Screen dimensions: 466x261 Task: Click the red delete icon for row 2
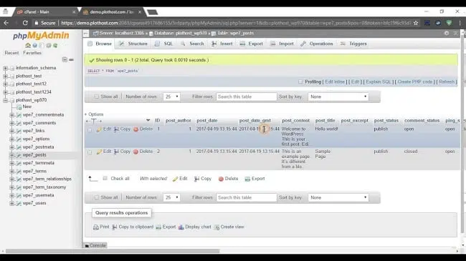(x=135, y=152)
